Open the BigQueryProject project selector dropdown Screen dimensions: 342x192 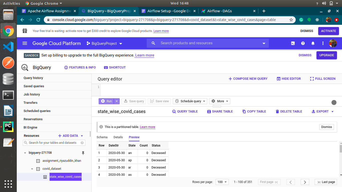pyautogui.click(x=104, y=43)
